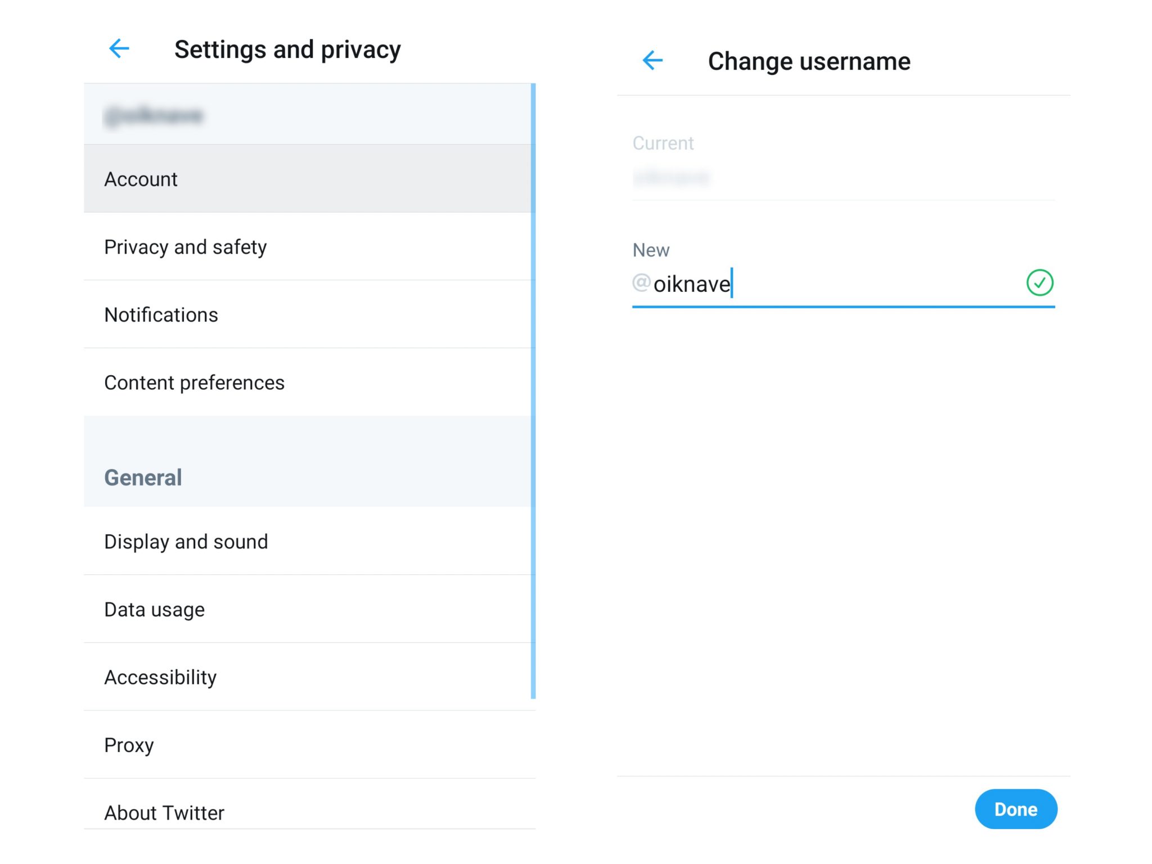Image resolution: width=1152 pixels, height=864 pixels.
Task: Click the green checkmark validating the username
Action: pos(1040,283)
